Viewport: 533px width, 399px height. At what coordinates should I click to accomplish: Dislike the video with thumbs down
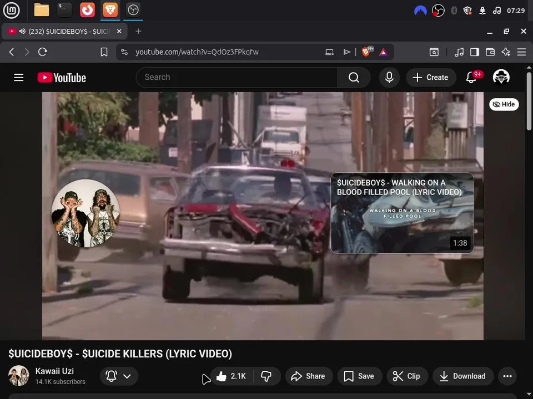tap(266, 376)
